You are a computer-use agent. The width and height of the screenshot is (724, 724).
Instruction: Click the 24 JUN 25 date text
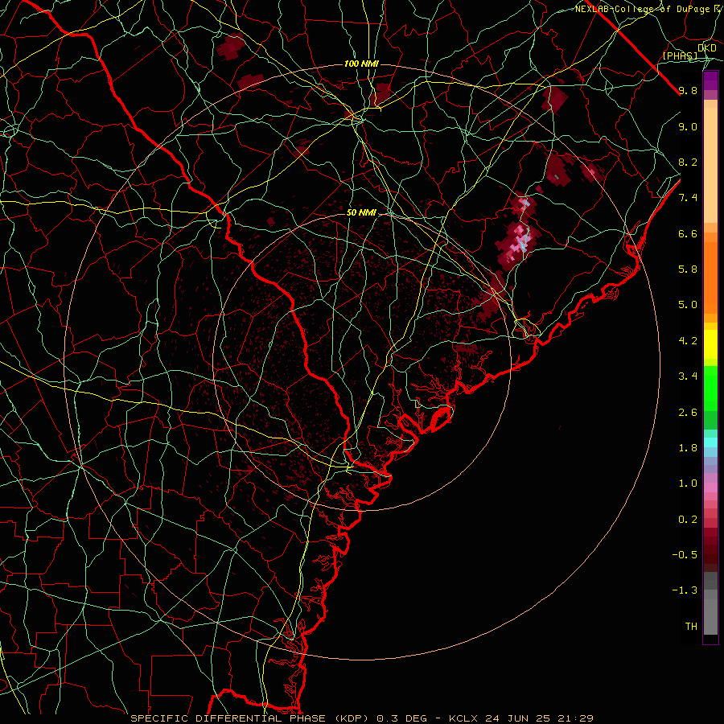point(517,718)
